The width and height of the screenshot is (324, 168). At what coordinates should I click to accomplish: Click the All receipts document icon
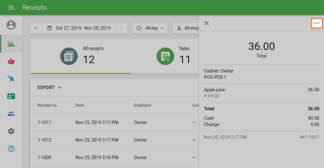point(69,56)
